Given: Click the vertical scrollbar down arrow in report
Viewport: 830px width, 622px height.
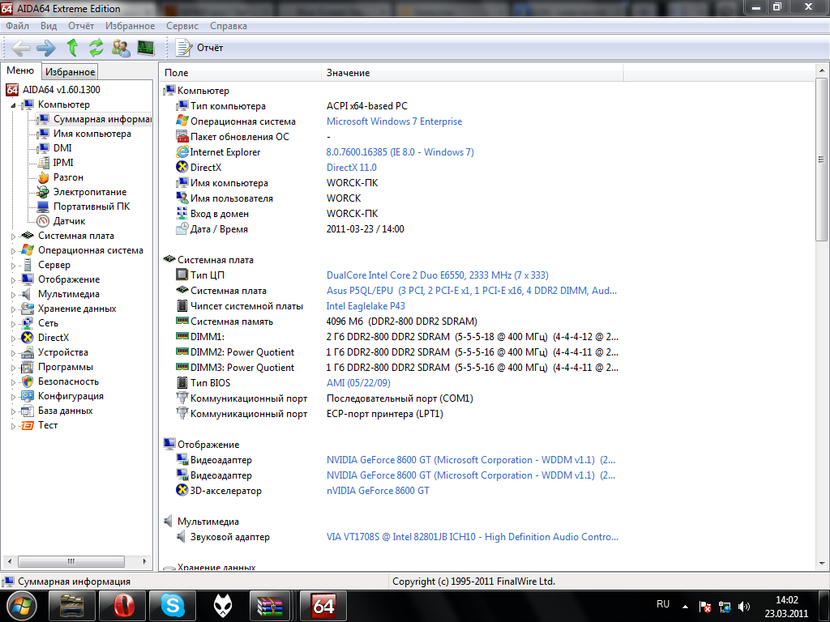Looking at the screenshot, I should point(822,564).
